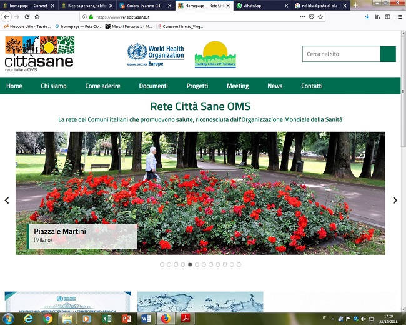Switch to the WhatsApp browser tab

pos(260,5)
